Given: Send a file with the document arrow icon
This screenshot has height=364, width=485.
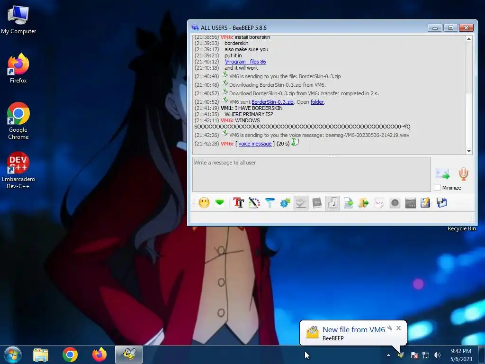Looking at the screenshot, I should click(348, 203).
